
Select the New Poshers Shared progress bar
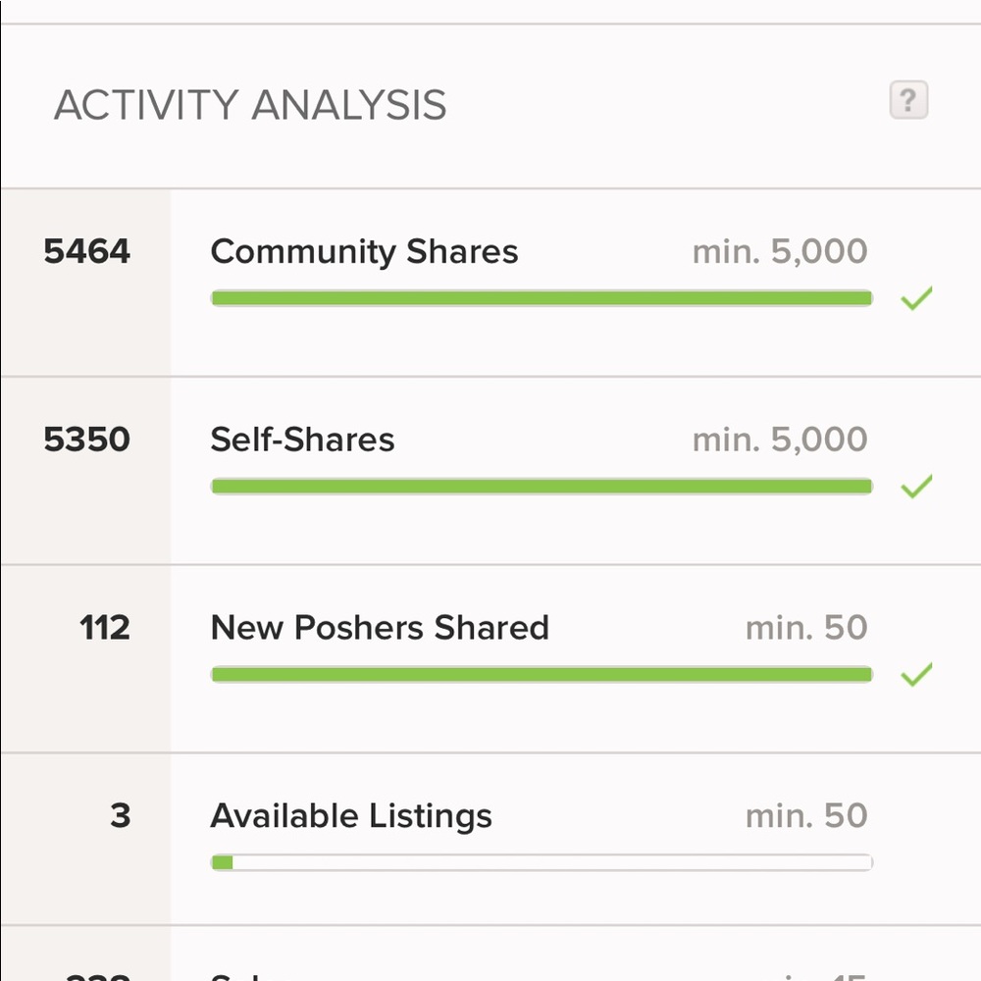(x=542, y=675)
